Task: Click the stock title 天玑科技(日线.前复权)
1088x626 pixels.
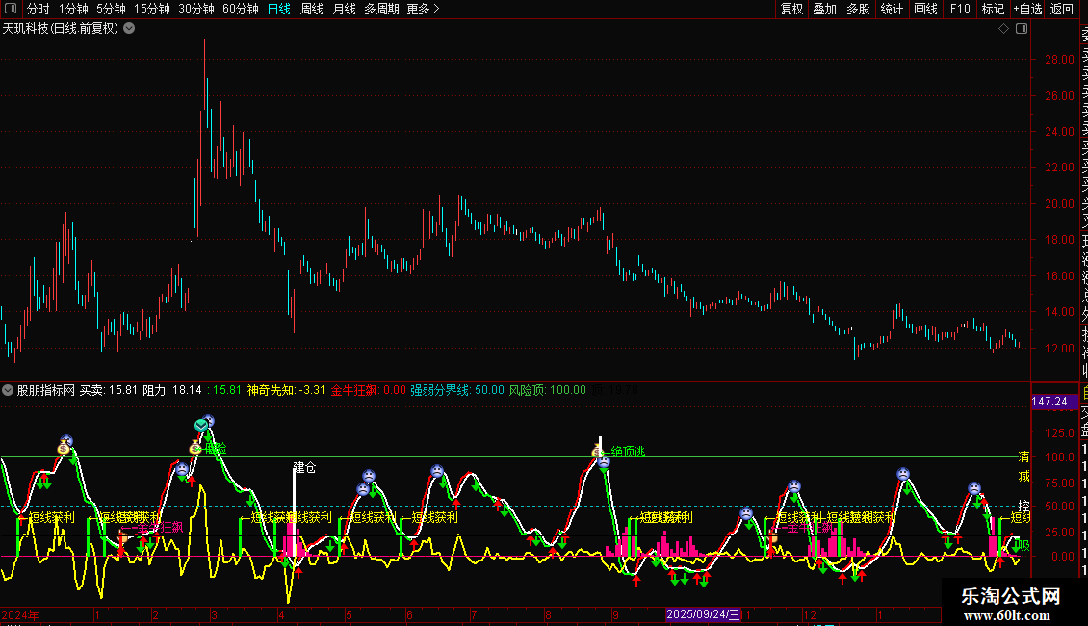Action: pos(61,29)
